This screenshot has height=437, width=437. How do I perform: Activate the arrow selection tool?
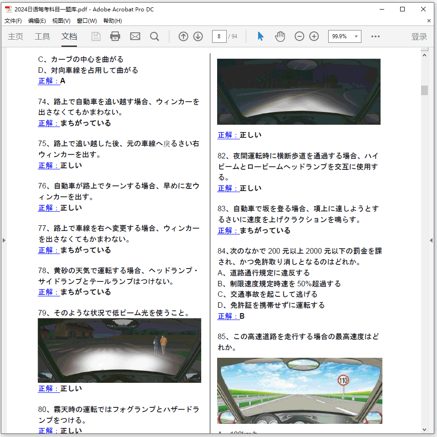260,36
